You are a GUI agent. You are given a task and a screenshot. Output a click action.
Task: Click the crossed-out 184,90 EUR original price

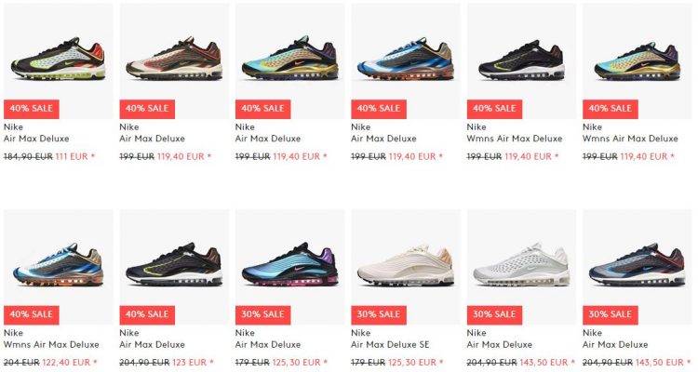(28, 156)
